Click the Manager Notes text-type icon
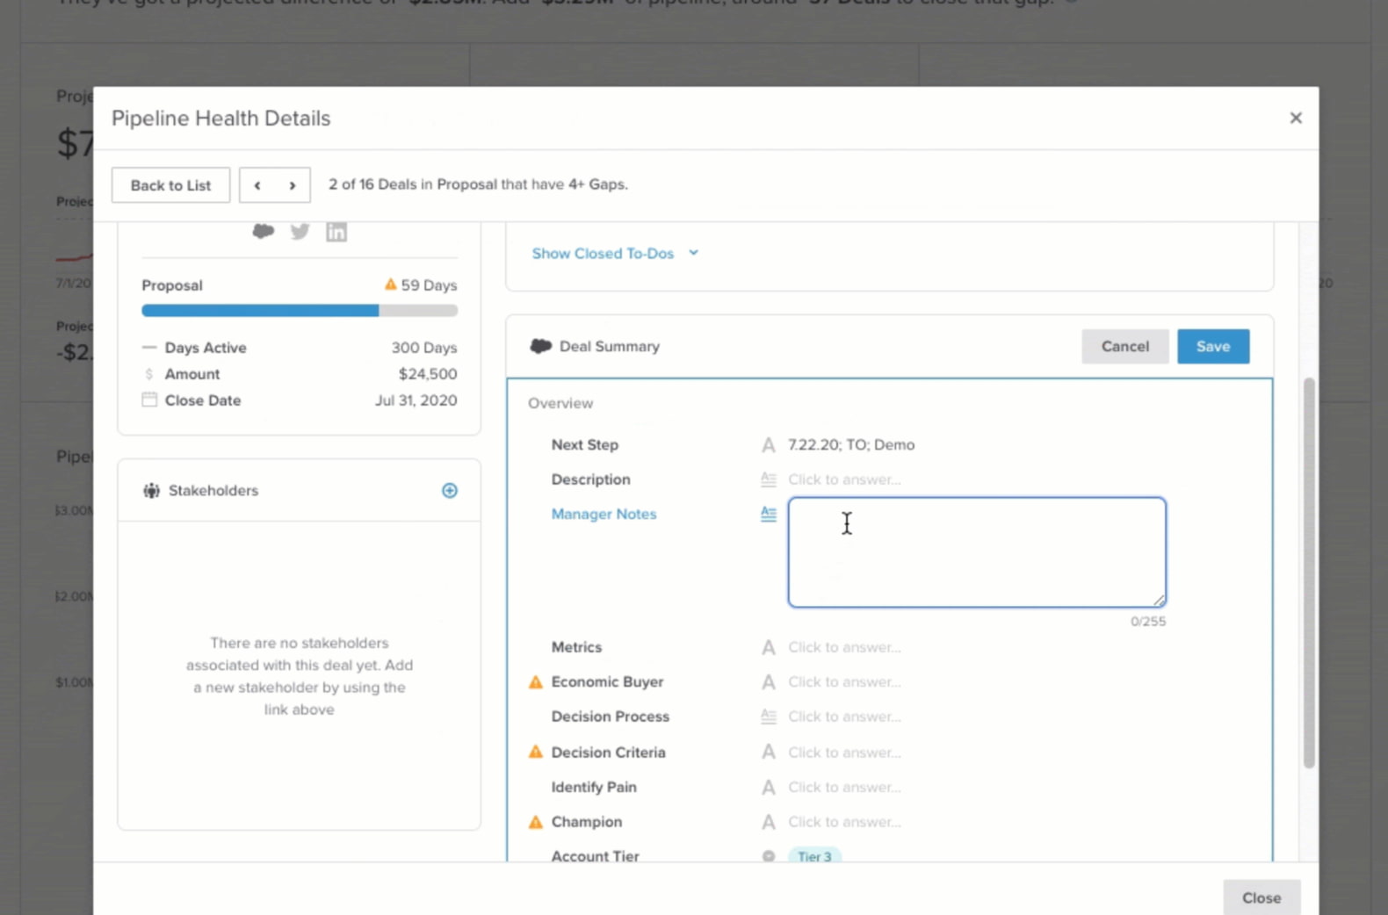1388x915 pixels. 769,515
